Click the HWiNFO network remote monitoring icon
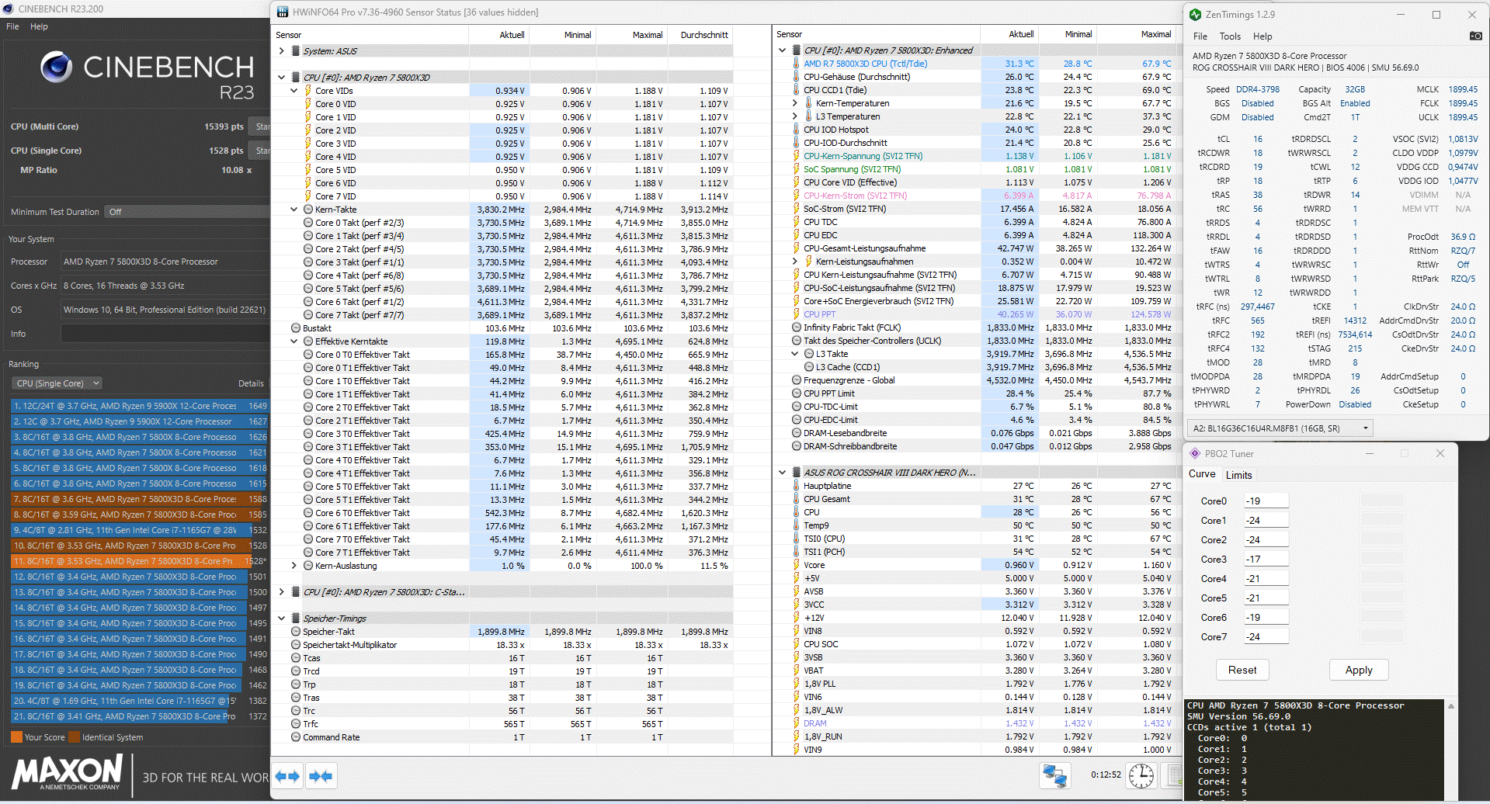The image size is (1490, 804). [1054, 775]
